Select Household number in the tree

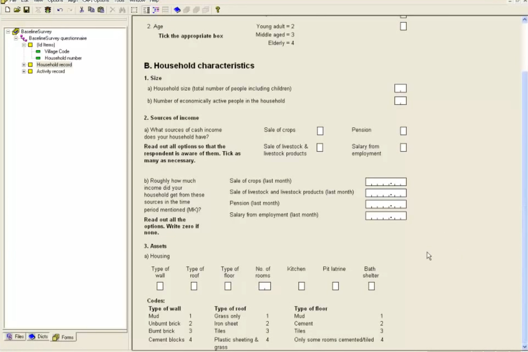pos(63,58)
